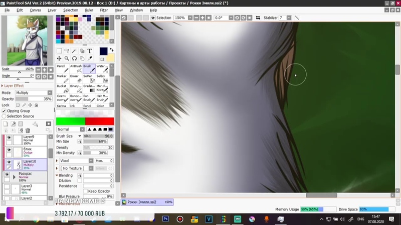Image resolution: width=401 pixels, height=225 pixels.
Task: Choose the Eraser preset
Action: point(76,78)
